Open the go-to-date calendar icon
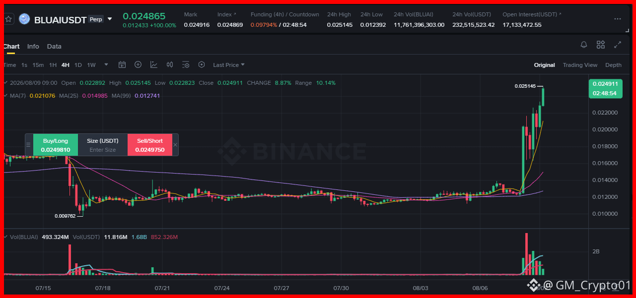 122,64
